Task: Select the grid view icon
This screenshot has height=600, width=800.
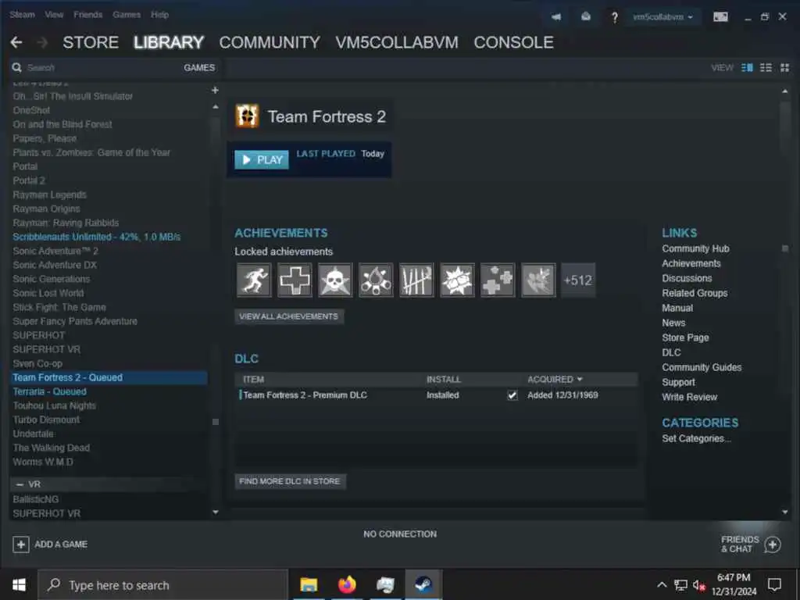Action: (x=784, y=67)
